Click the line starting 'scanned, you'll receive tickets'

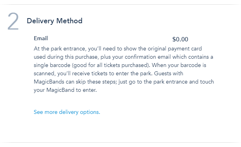[x=108, y=73]
